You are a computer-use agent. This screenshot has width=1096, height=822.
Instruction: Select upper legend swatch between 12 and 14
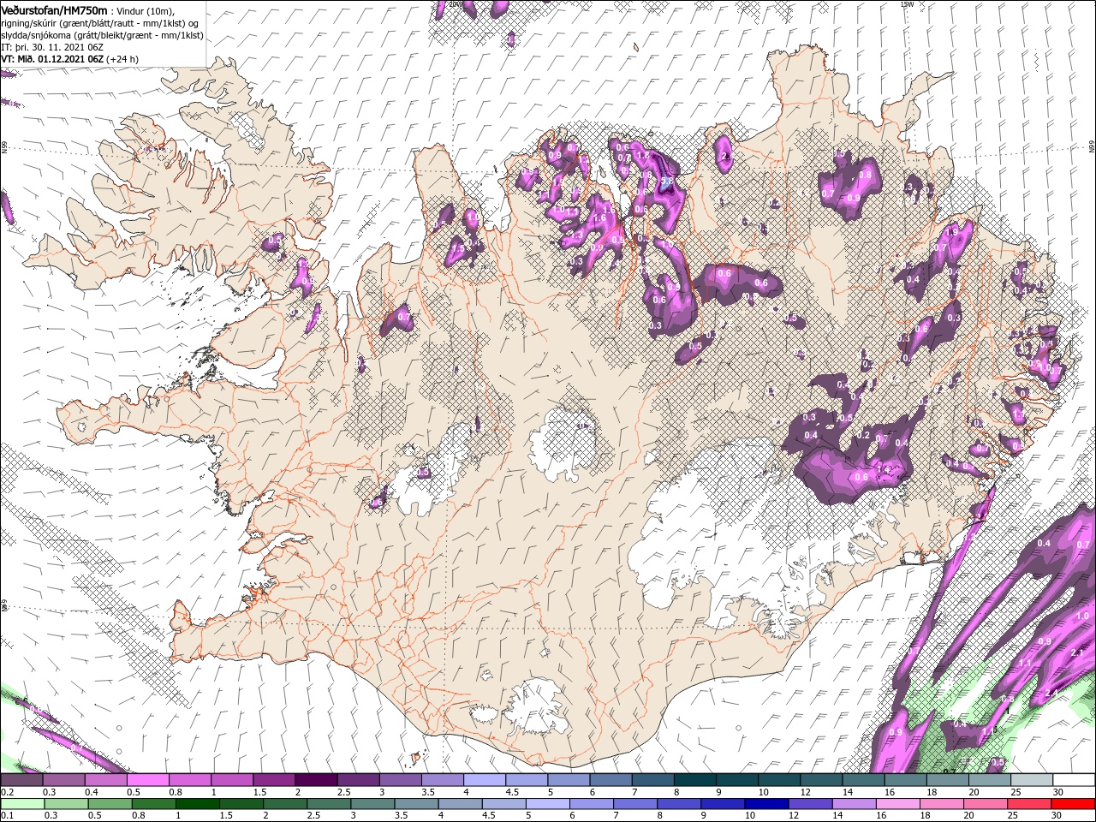point(821,780)
